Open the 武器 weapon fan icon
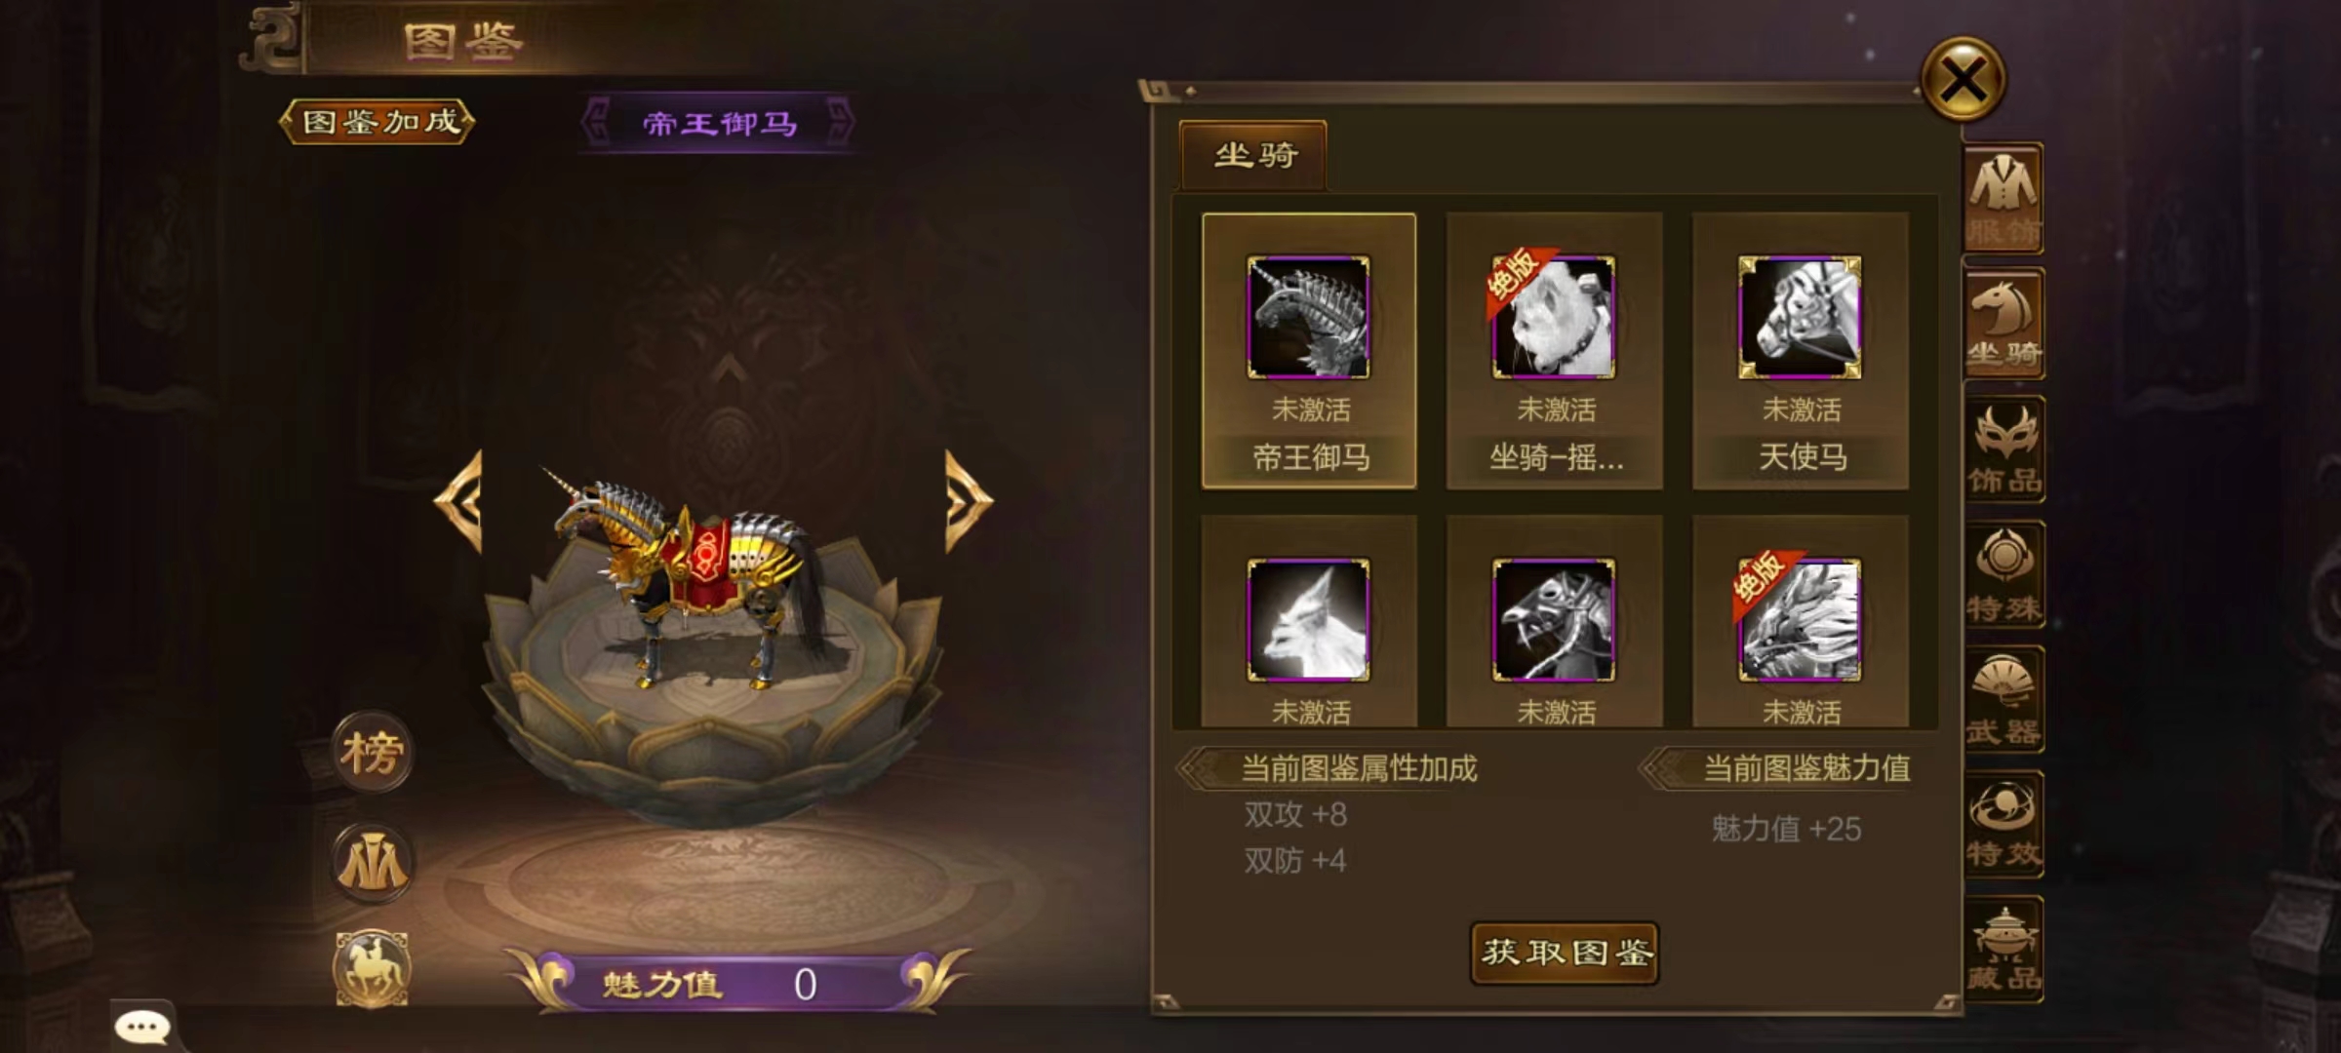 [2004, 699]
